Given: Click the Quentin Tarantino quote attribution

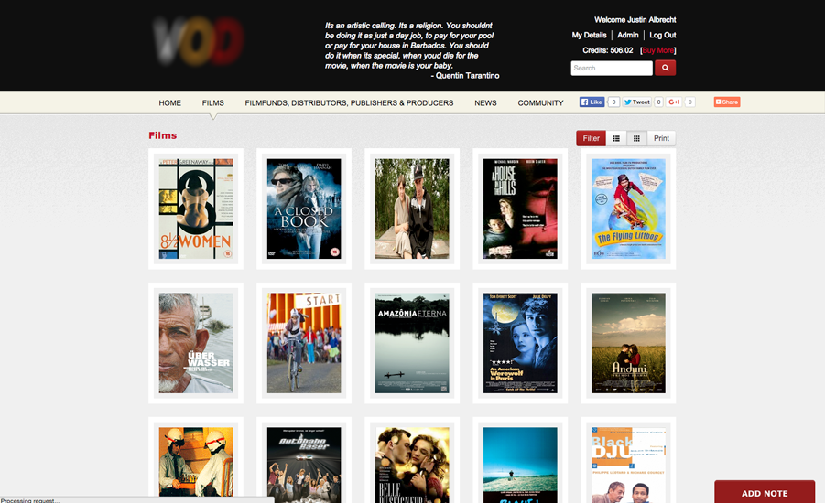Looking at the screenshot, I should (x=465, y=76).
